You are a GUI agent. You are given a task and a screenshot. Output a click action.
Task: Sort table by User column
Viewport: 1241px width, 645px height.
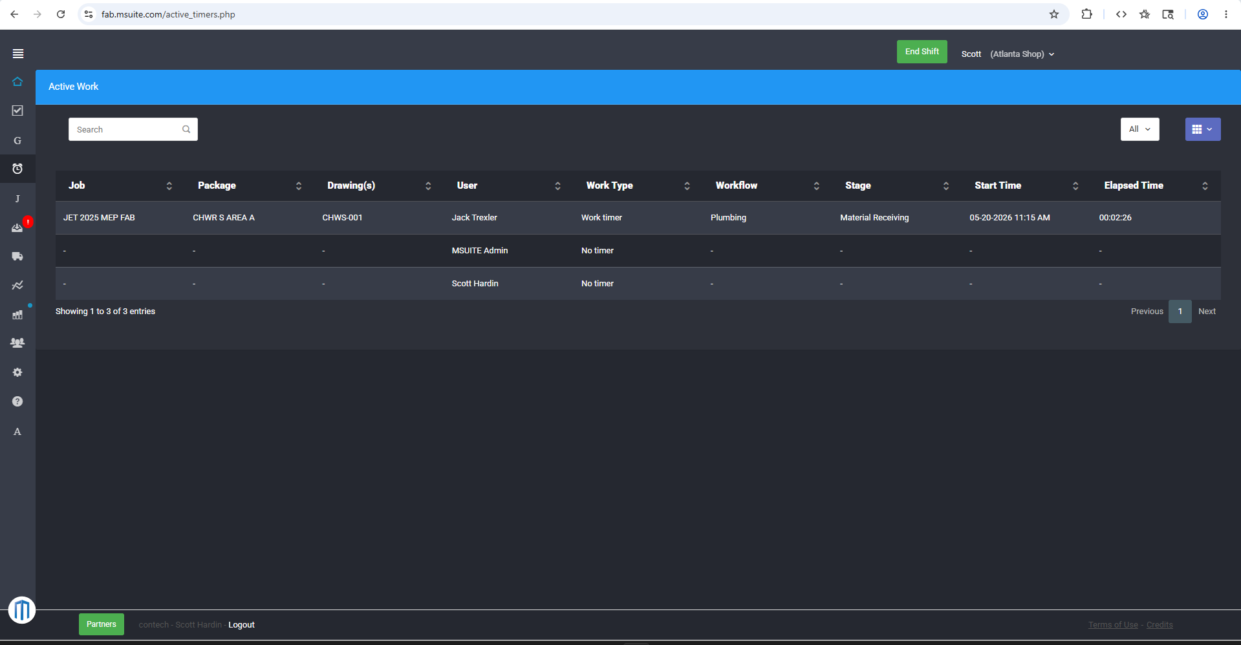[508, 185]
